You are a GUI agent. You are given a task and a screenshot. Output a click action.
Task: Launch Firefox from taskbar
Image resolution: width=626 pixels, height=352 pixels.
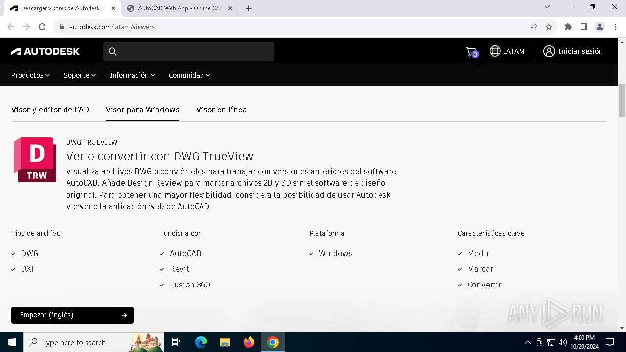tap(249, 342)
